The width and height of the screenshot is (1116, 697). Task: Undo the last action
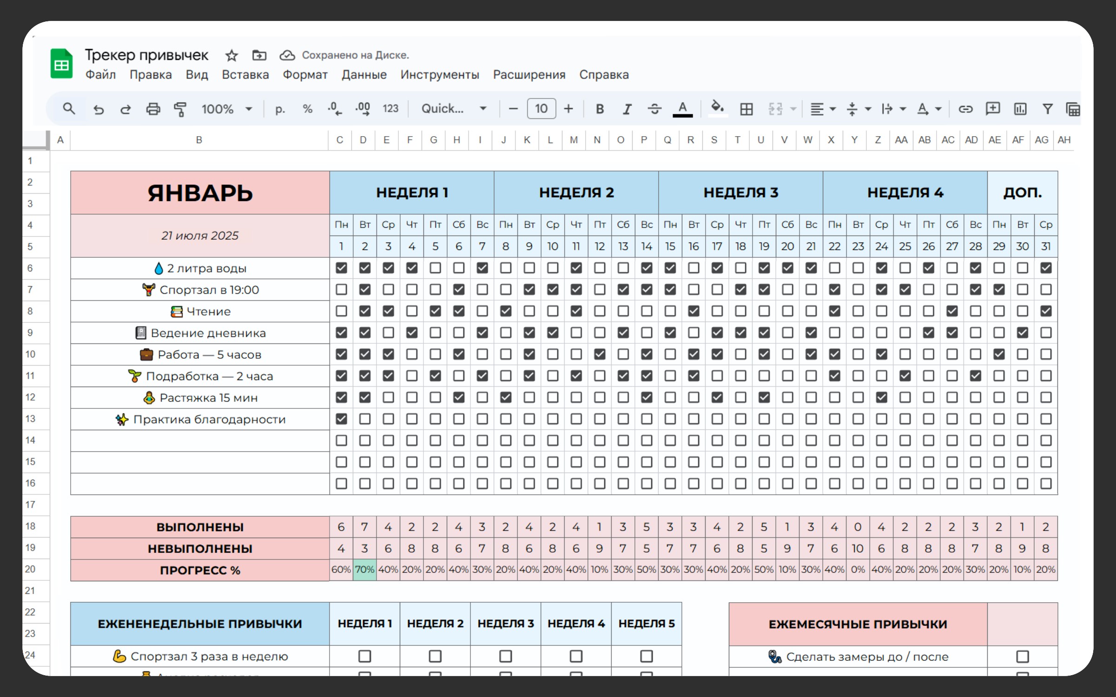(99, 109)
